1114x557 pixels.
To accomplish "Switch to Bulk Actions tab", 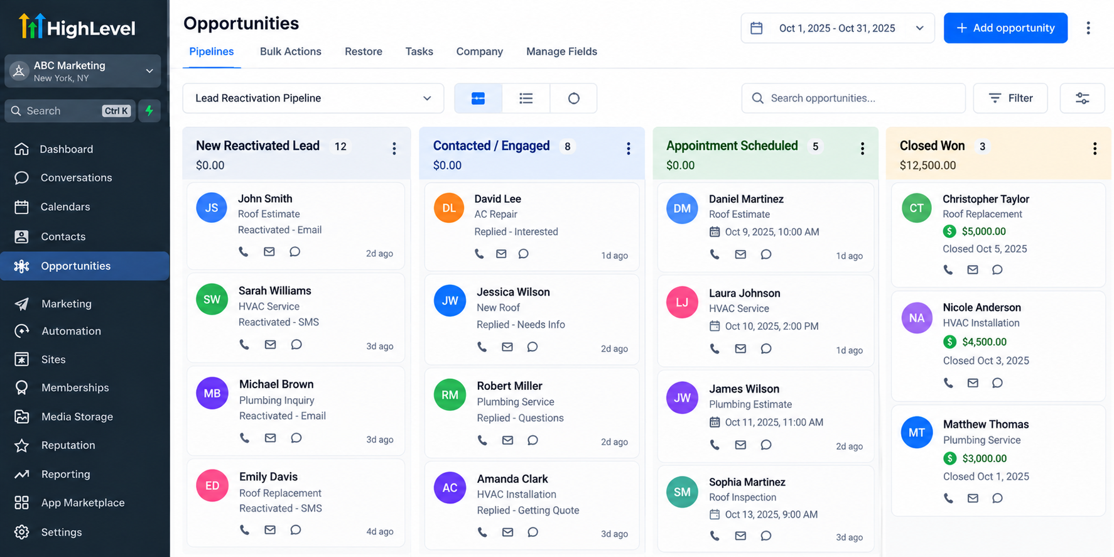I will pos(291,51).
